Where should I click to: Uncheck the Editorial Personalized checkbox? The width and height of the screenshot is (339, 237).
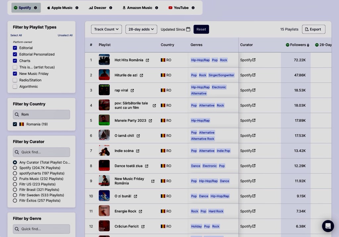coord(15,54)
